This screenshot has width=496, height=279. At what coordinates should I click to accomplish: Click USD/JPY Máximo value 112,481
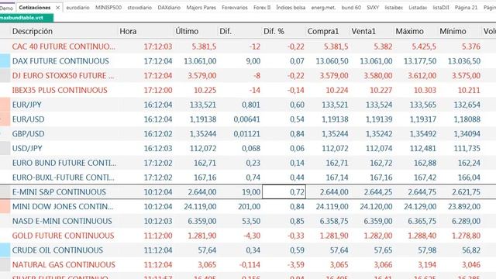[x=423, y=148]
